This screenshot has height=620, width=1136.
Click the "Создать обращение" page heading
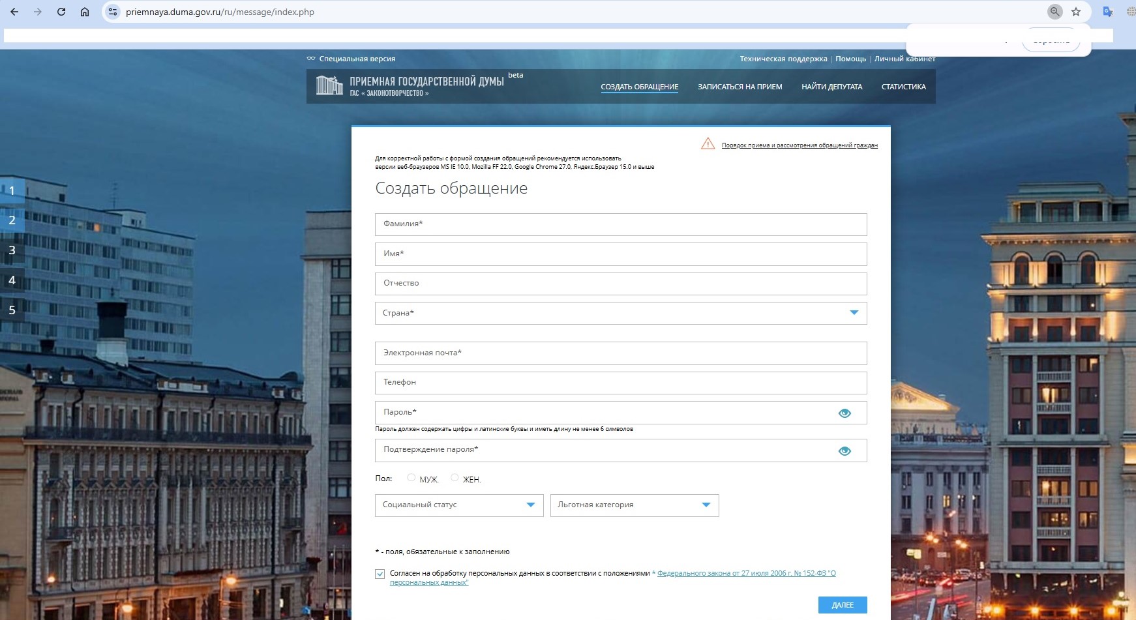coord(451,188)
